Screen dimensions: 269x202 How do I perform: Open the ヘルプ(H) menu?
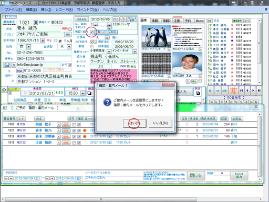110,9
